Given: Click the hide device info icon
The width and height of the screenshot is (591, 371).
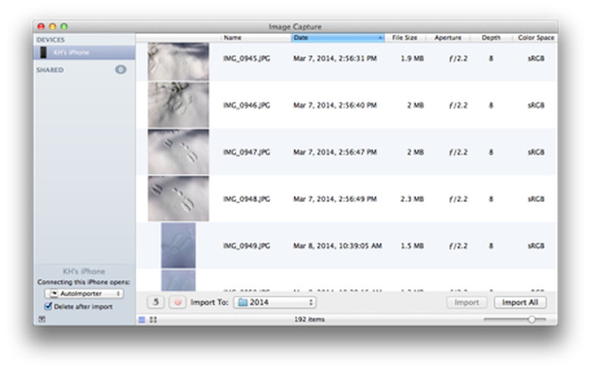Looking at the screenshot, I should click(41, 320).
